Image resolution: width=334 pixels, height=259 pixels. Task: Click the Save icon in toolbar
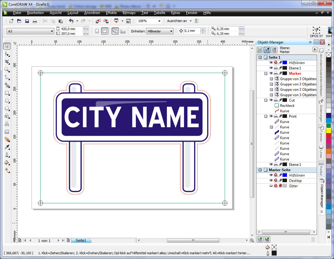(x=27, y=21)
